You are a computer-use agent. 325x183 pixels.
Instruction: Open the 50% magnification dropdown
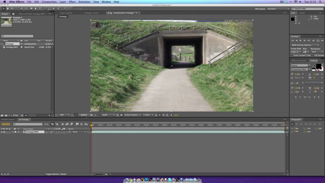[64, 115]
